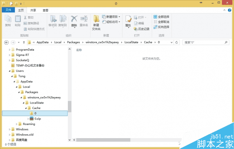Click Local in the address bar
This screenshot has width=234, height=149.
pos(58,42)
